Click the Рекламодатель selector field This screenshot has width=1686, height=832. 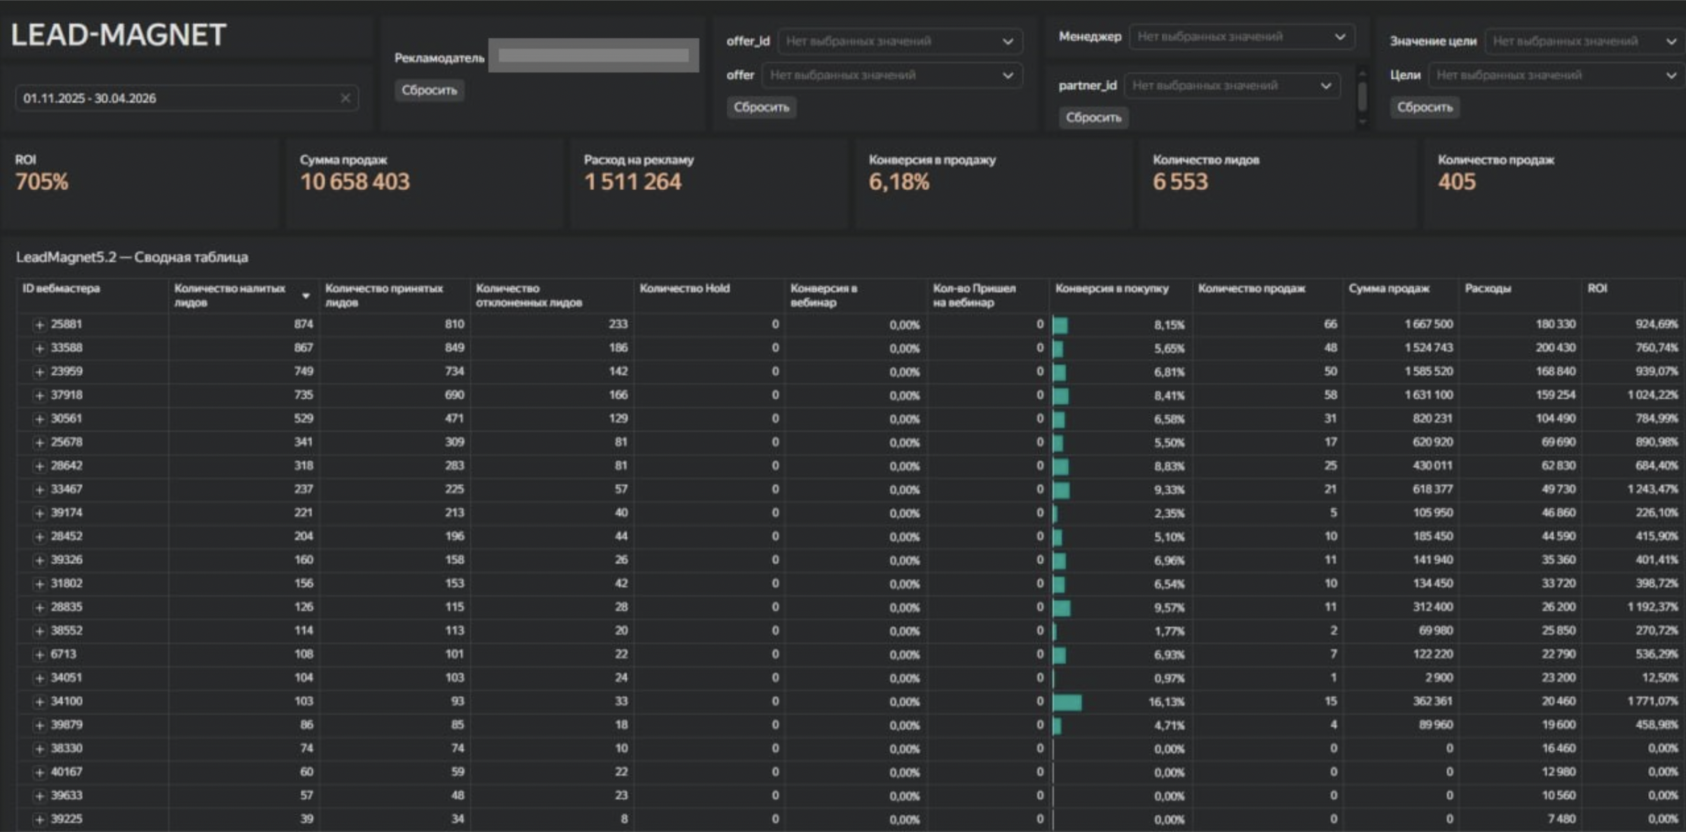[594, 56]
